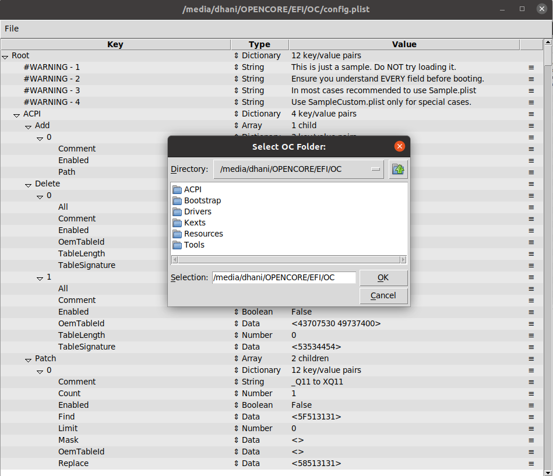This screenshot has height=476, width=553.
Task: Collapse the Add array node
Action: [x=28, y=126]
